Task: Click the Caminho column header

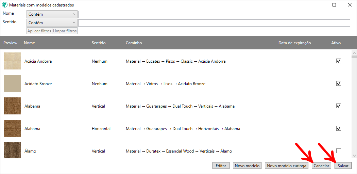Action: (x=134, y=43)
